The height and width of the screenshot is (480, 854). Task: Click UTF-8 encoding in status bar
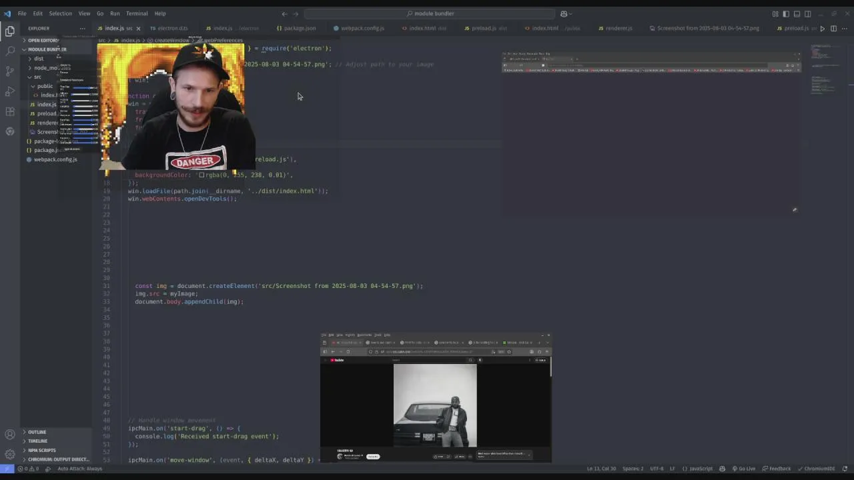[657, 469]
